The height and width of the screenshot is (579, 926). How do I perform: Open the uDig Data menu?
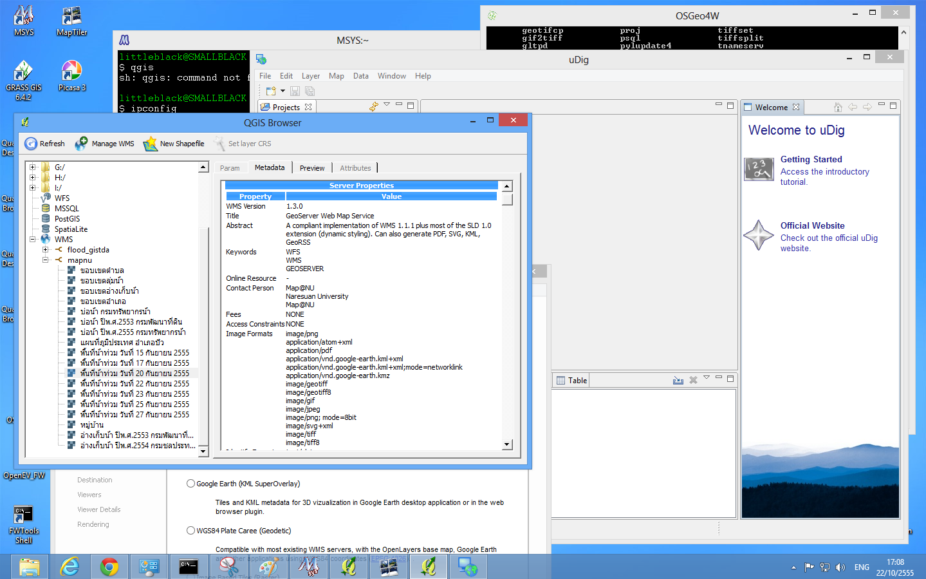361,76
